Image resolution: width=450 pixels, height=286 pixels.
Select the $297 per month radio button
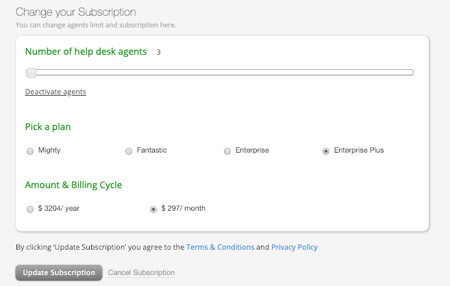coord(153,209)
